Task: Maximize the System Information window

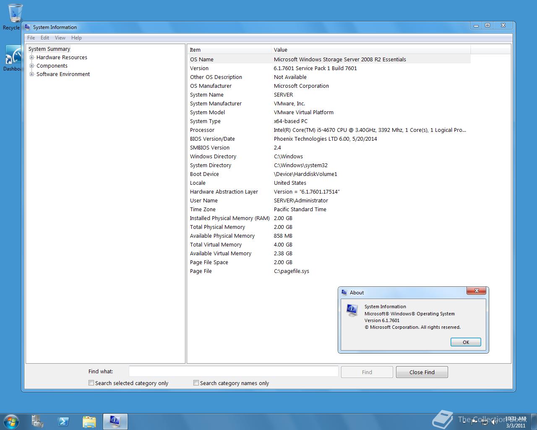Action: click(x=487, y=26)
